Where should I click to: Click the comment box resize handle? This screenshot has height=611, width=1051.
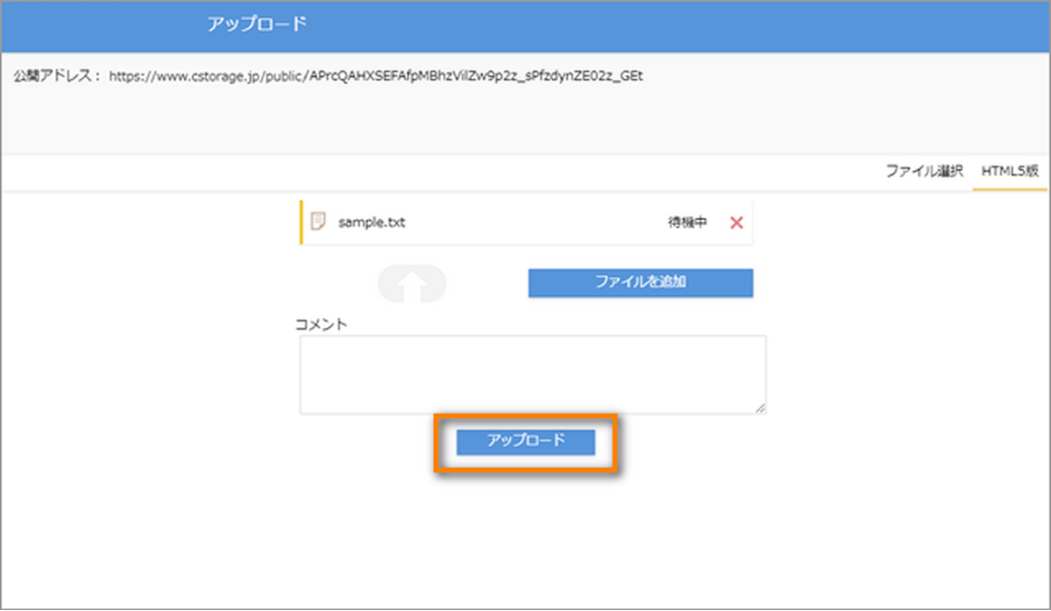pyautogui.click(x=760, y=406)
